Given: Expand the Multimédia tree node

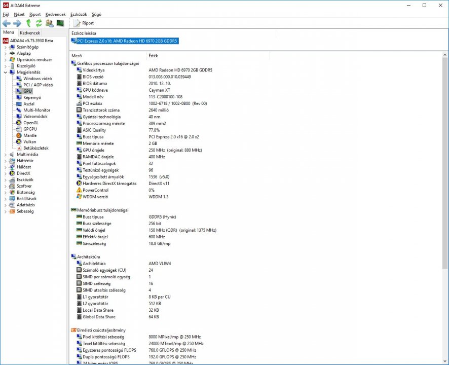Looking at the screenshot, I should 5,155.
